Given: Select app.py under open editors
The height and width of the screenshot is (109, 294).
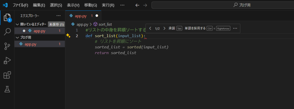Looking at the screenshot, I should point(40,31).
